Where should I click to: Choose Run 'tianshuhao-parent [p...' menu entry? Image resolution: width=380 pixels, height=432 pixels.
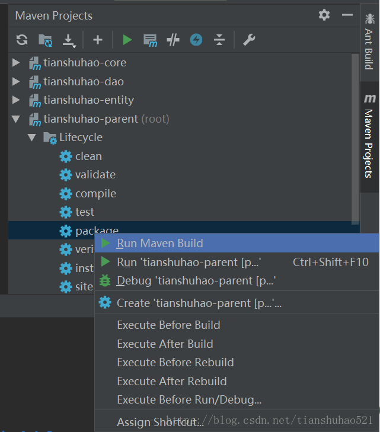(x=237, y=262)
